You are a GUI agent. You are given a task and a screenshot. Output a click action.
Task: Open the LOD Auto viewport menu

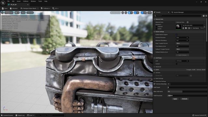(x=30, y=13)
